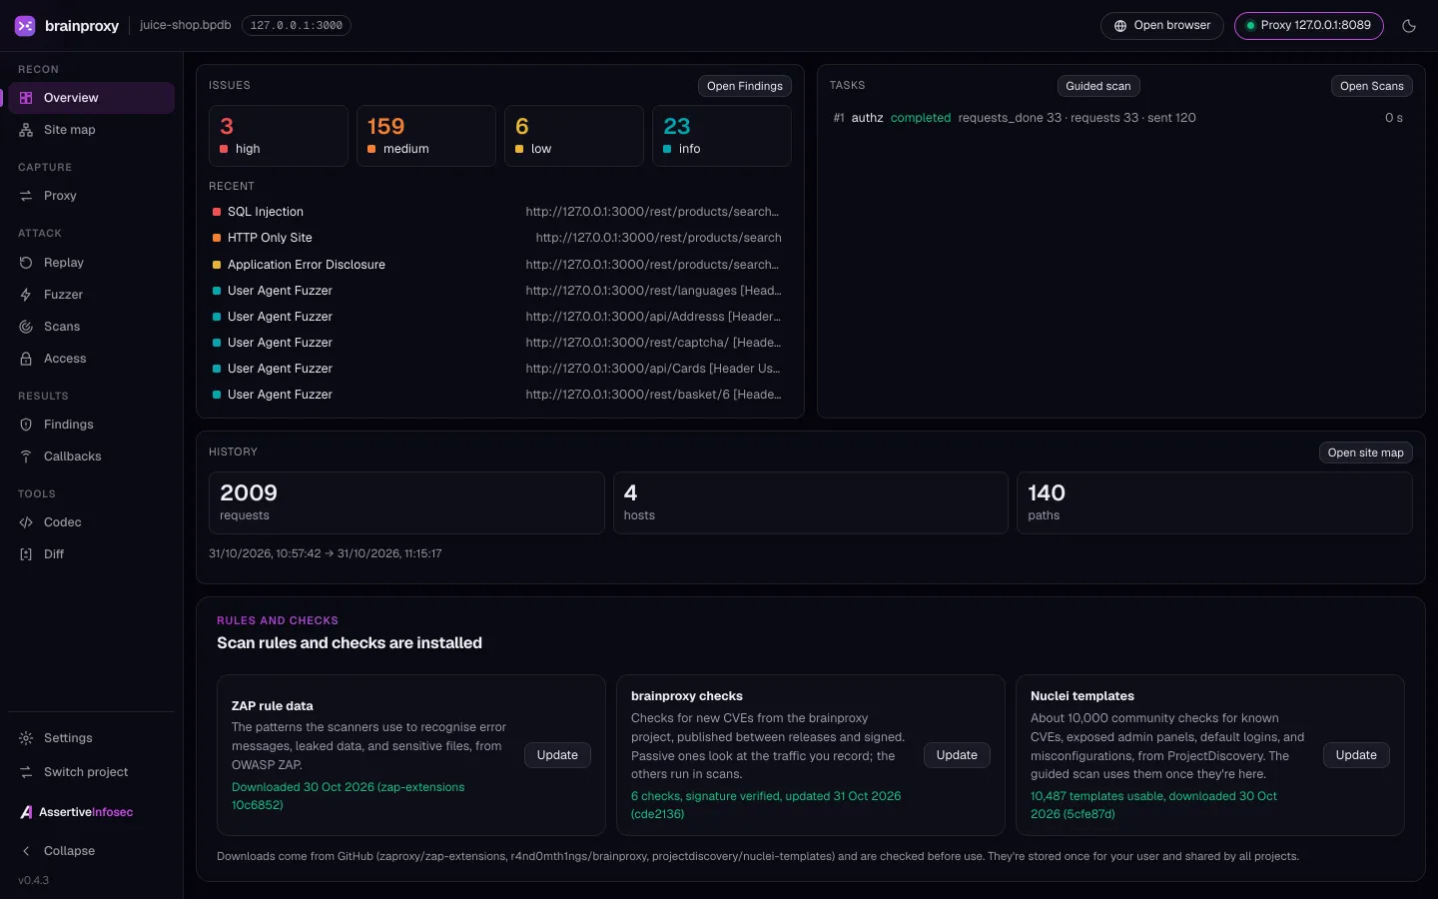
Task: Select User Agent Fuzzer for rest/captcha
Action: coord(500,343)
